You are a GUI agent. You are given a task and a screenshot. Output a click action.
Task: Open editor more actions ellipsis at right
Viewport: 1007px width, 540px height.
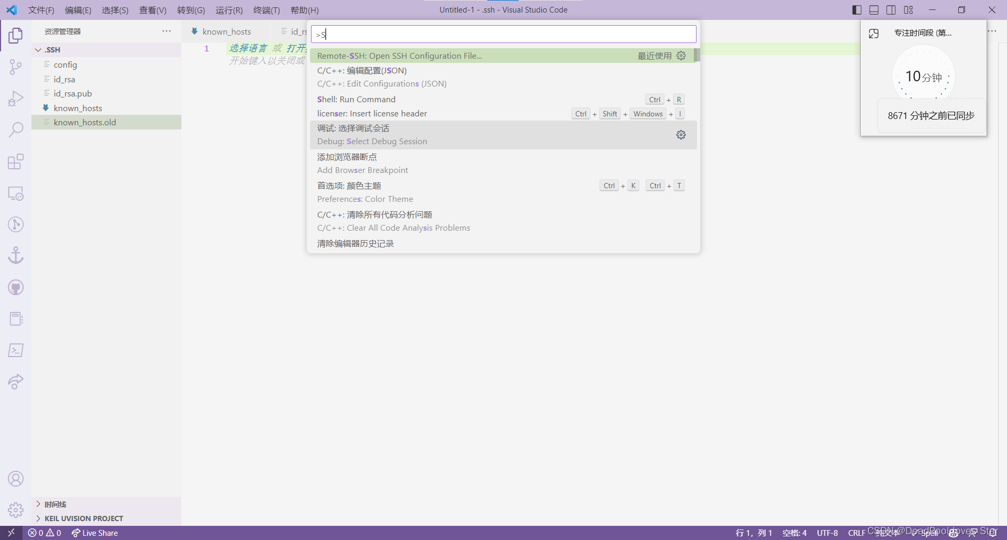[992, 31]
